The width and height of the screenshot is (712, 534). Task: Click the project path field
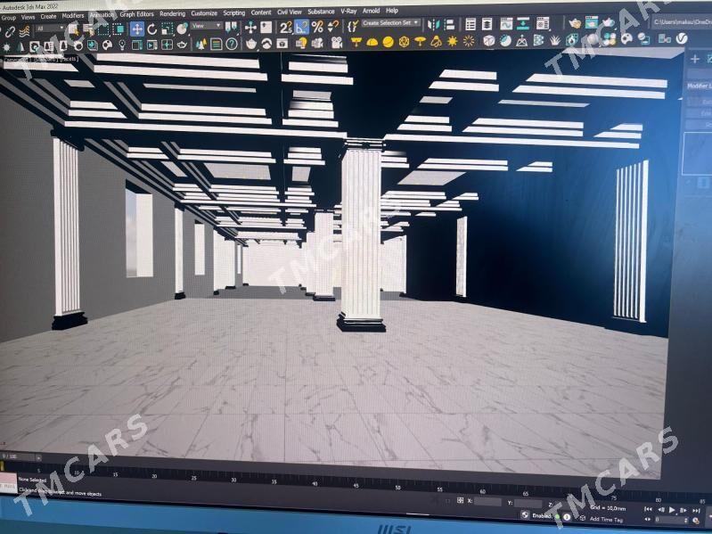click(x=681, y=21)
